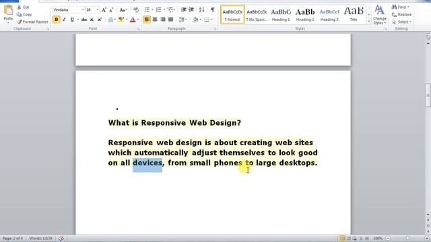Expand the Styles gallery more arrow

pyautogui.click(x=369, y=21)
